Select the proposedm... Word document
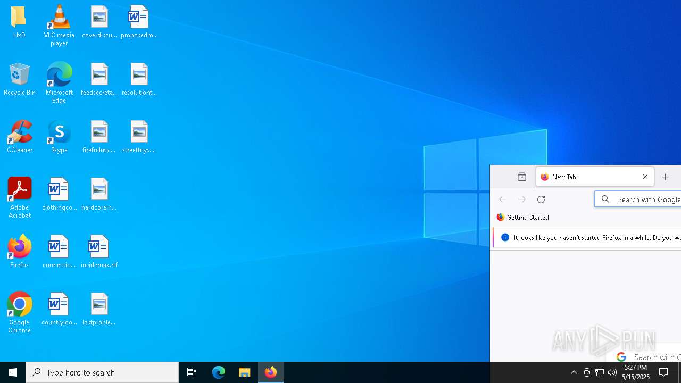Screen dimensions: 681x383 point(139,21)
